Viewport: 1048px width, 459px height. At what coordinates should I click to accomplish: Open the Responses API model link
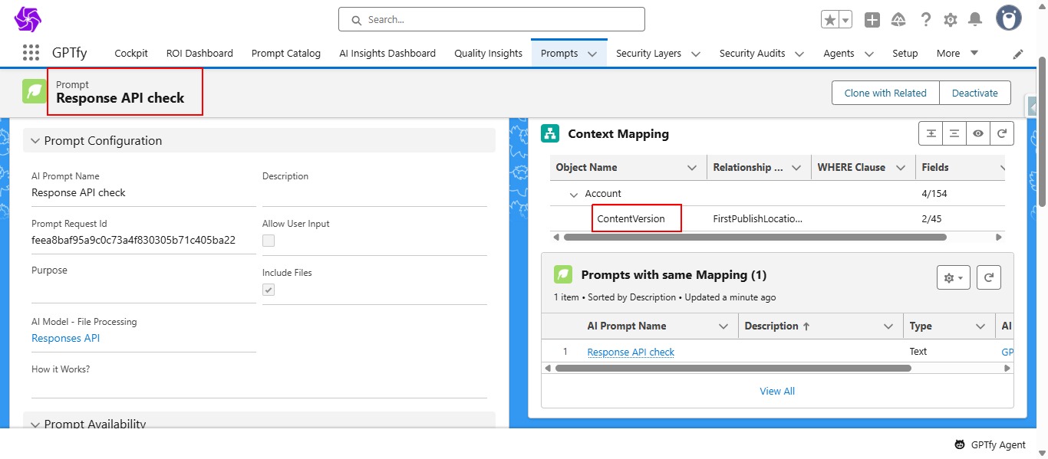[65, 338]
